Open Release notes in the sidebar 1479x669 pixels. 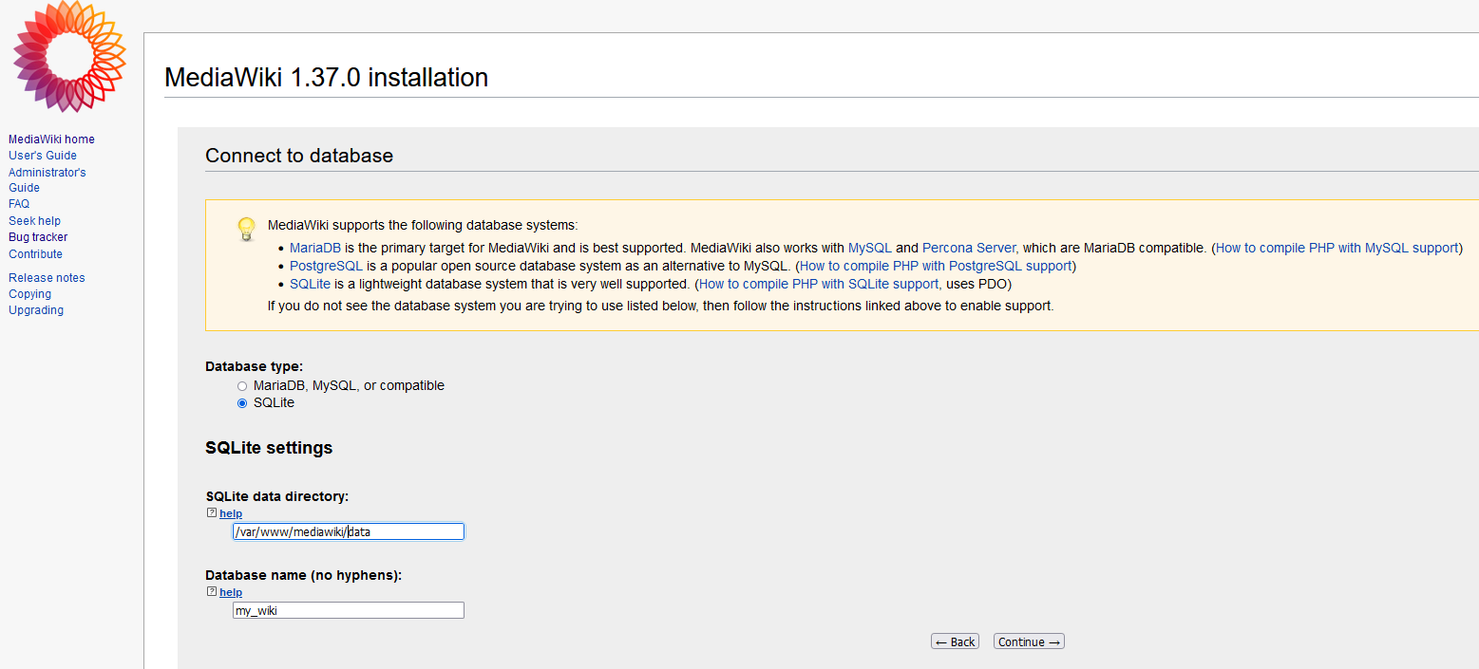(x=47, y=278)
